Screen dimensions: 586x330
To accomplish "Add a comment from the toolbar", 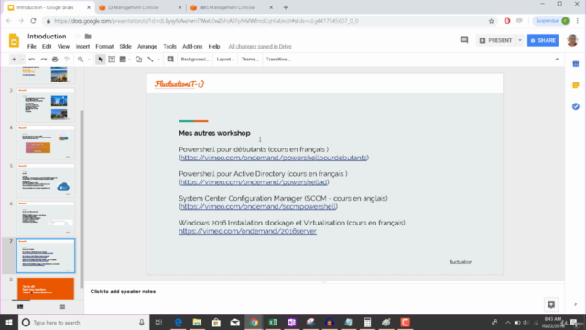I will [x=170, y=59].
